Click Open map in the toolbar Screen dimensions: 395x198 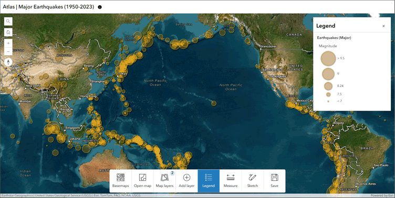142,181
